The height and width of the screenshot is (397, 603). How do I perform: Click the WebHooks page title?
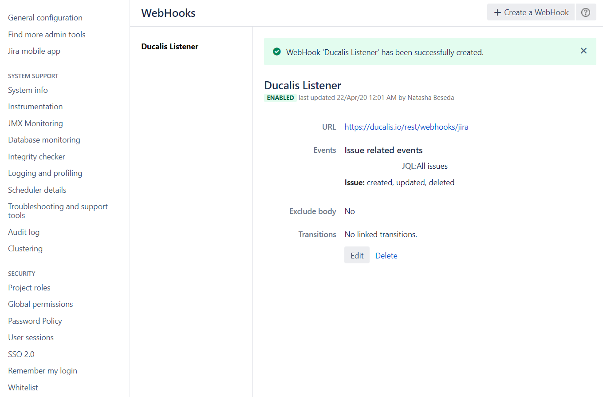169,13
